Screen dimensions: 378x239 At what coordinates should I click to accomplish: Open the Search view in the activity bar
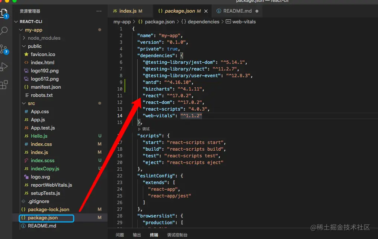(x=4, y=31)
